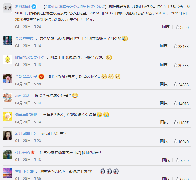Like 全都是美男子's comment with 24838 likes
The width and height of the screenshot is (196, 180).
click(175, 85)
